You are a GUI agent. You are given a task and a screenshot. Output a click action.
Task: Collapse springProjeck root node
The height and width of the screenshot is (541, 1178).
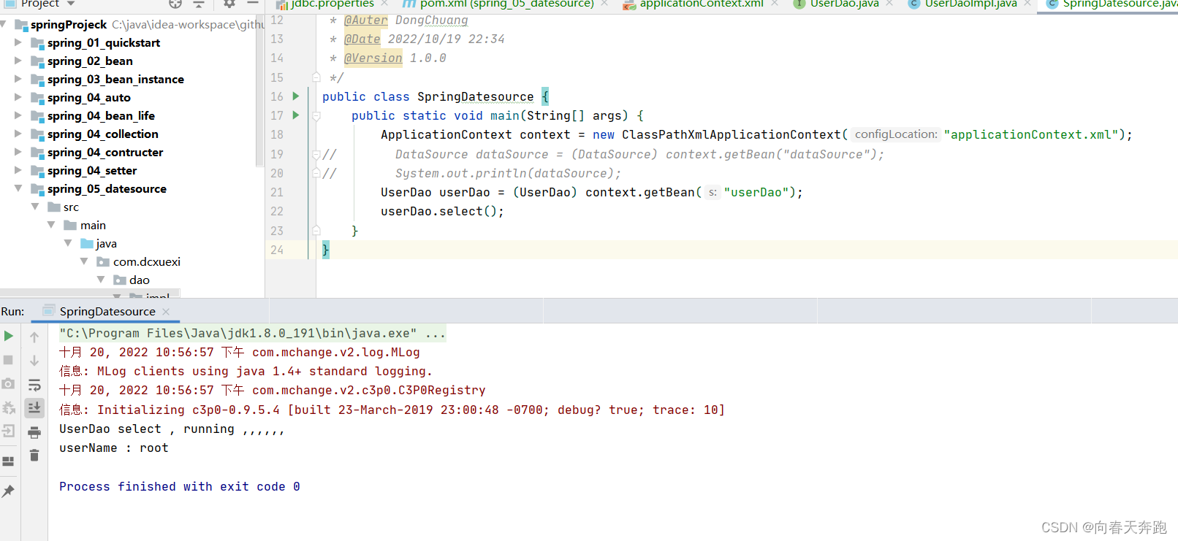[4, 24]
